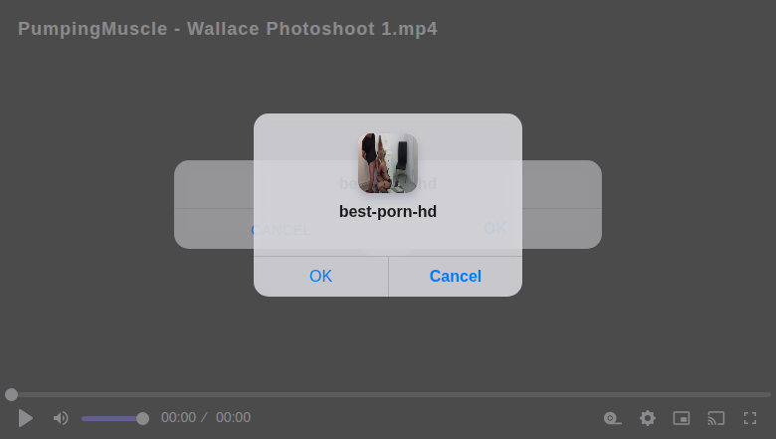This screenshot has height=439, width=776.
Task: Click the bold Cancel button
Action: 455,276
